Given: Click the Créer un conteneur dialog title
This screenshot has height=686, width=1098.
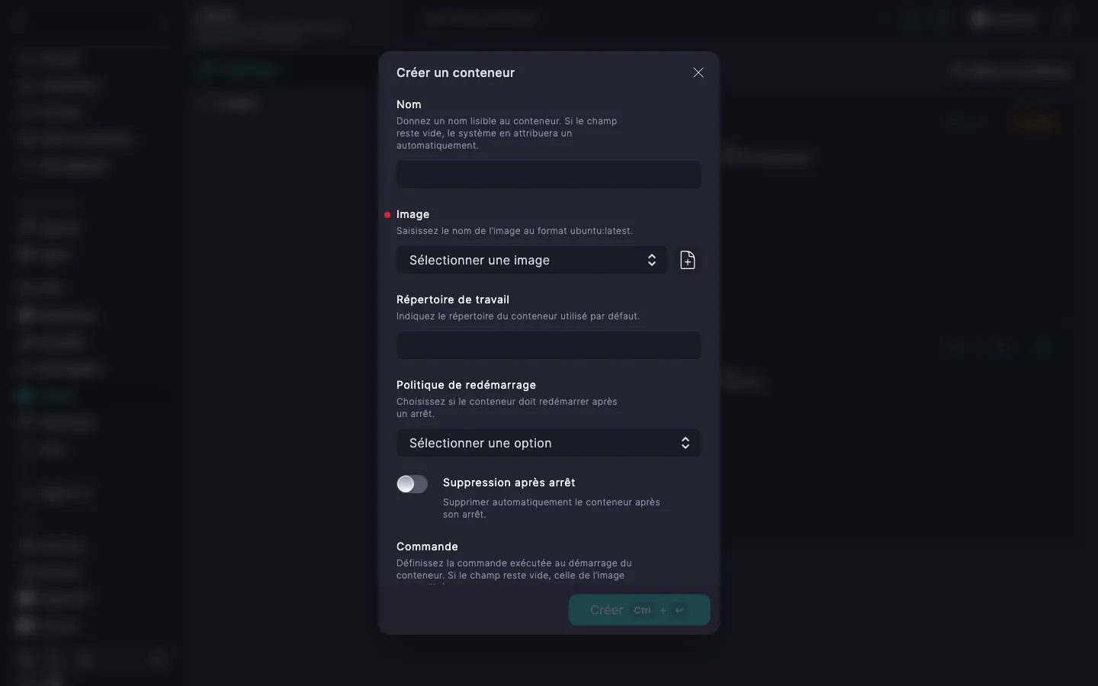Looking at the screenshot, I should click(455, 72).
